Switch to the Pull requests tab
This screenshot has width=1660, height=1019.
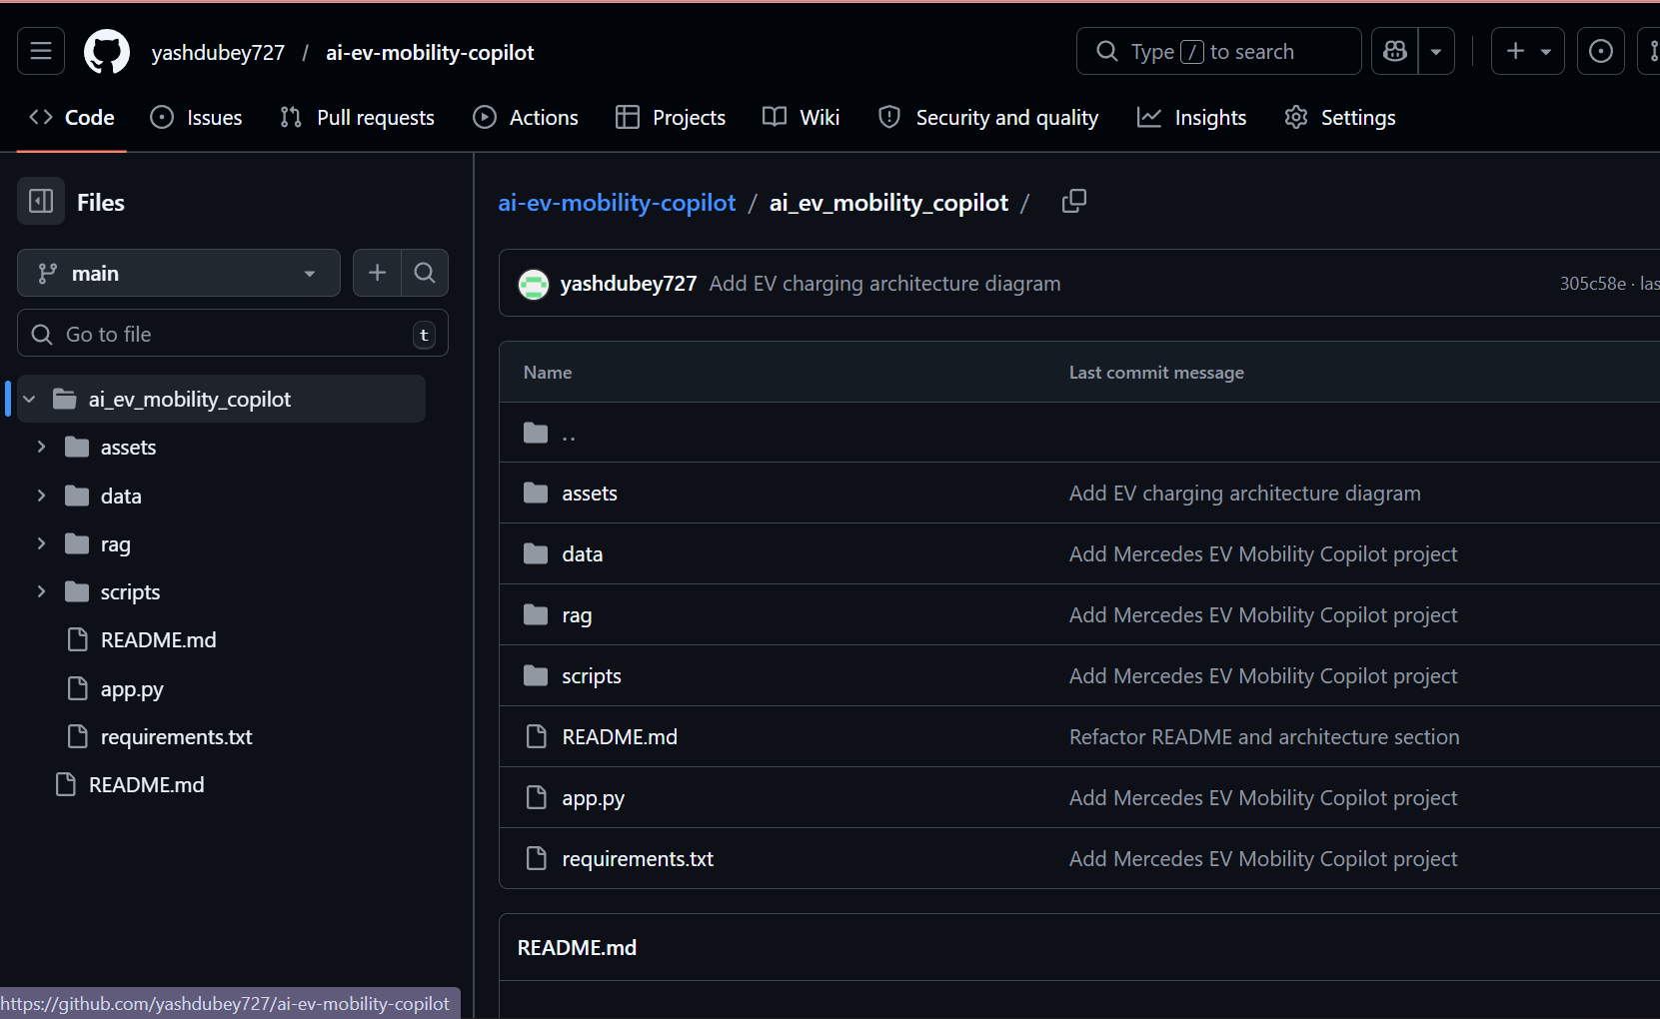pos(358,118)
